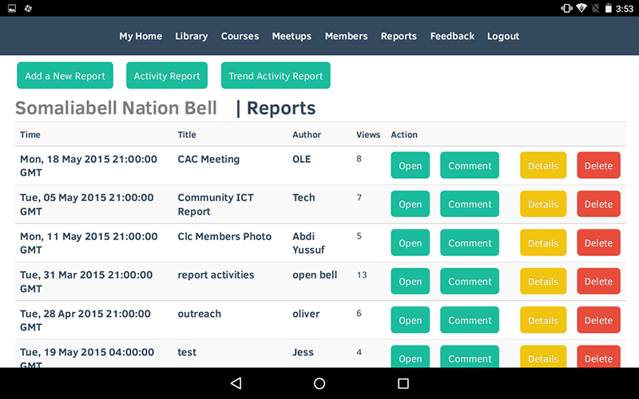Image resolution: width=639 pixels, height=399 pixels.
Task: Select Members in the navigation bar
Action: (x=346, y=36)
